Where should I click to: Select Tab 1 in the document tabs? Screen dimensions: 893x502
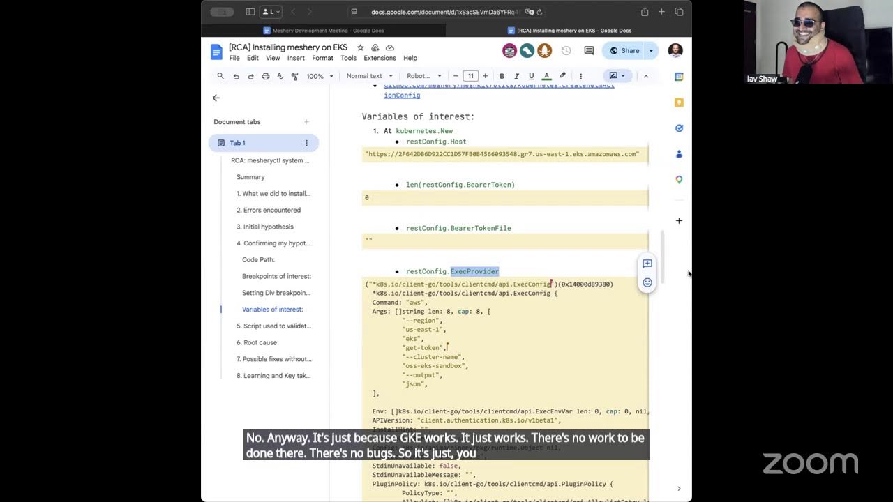coord(264,143)
